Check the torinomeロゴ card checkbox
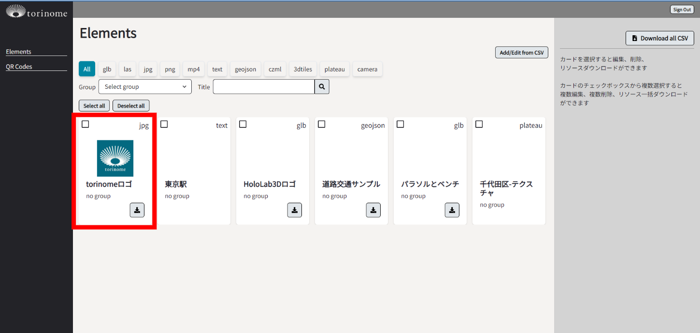 (x=86, y=125)
